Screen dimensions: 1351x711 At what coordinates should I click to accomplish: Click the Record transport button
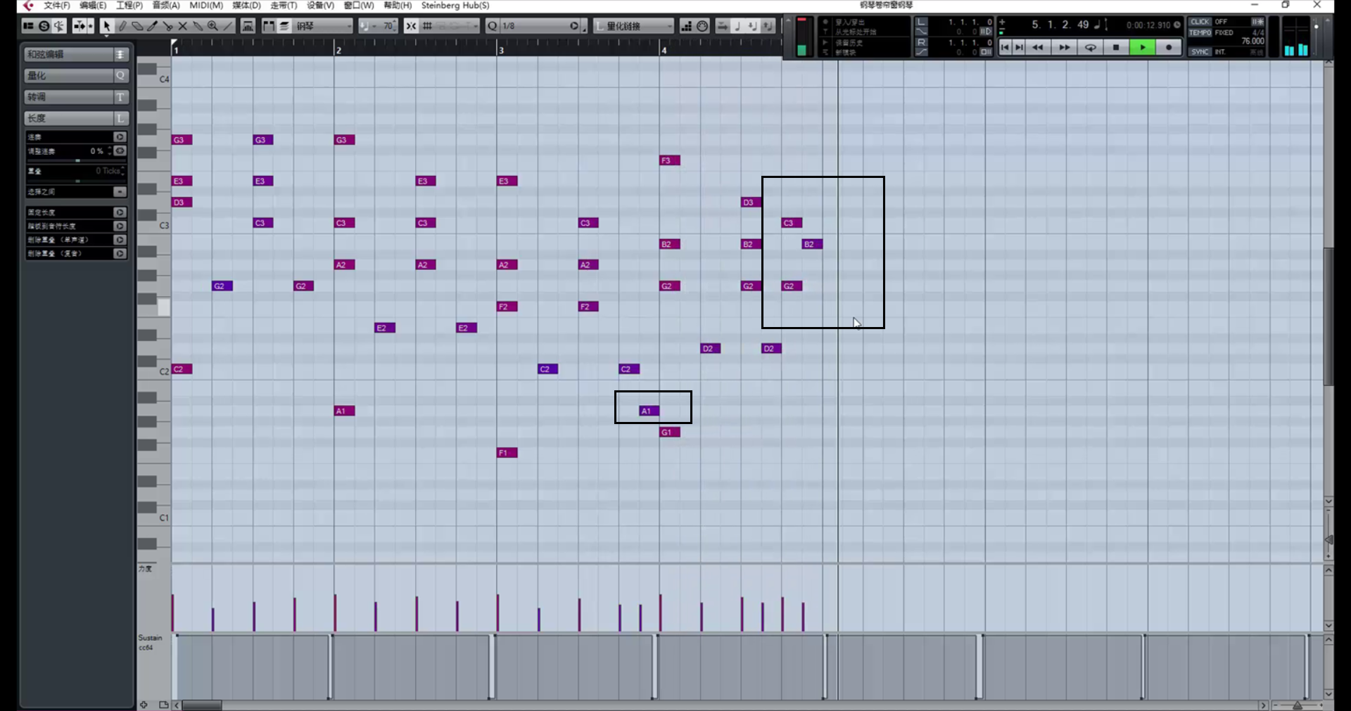pos(1169,48)
